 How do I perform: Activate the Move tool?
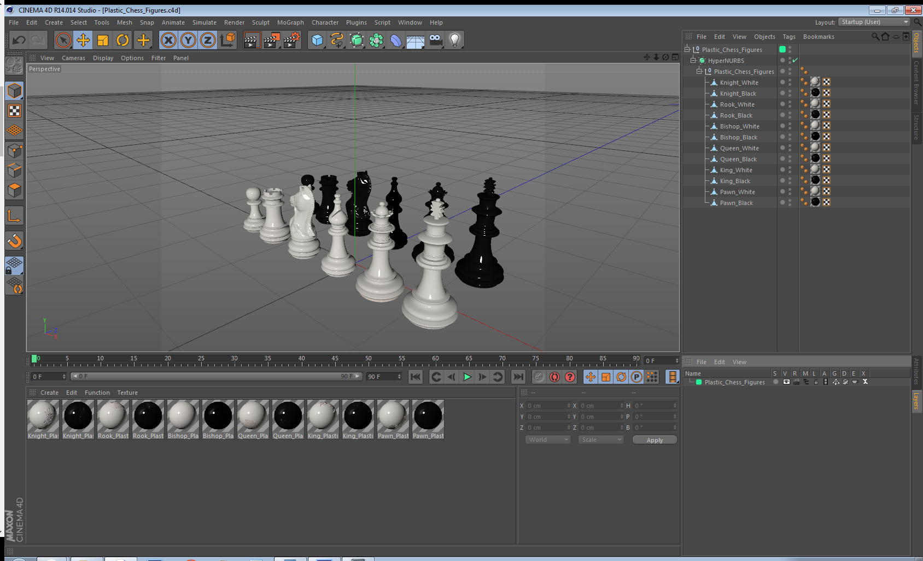point(83,40)
